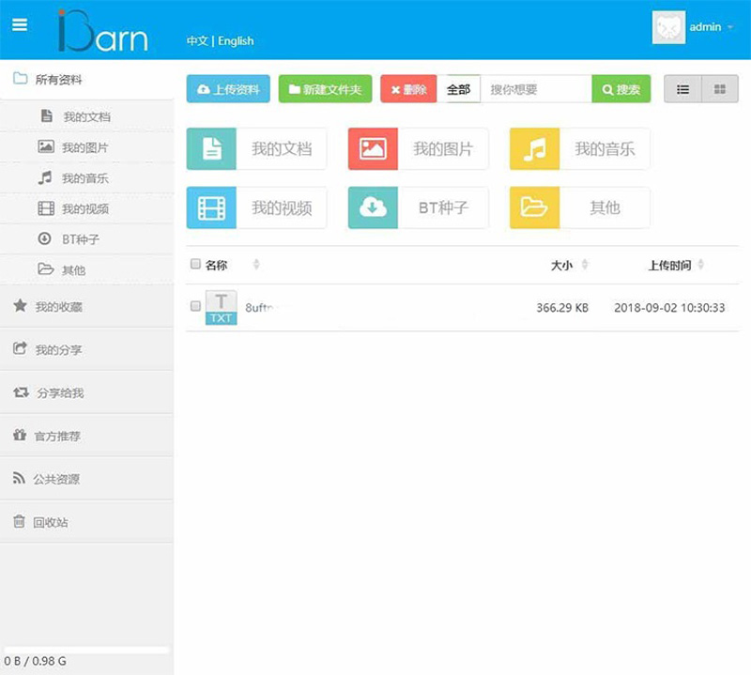Click the hamburger menu icon
This screenshot has height=675, width=751.
pos(20,25)
